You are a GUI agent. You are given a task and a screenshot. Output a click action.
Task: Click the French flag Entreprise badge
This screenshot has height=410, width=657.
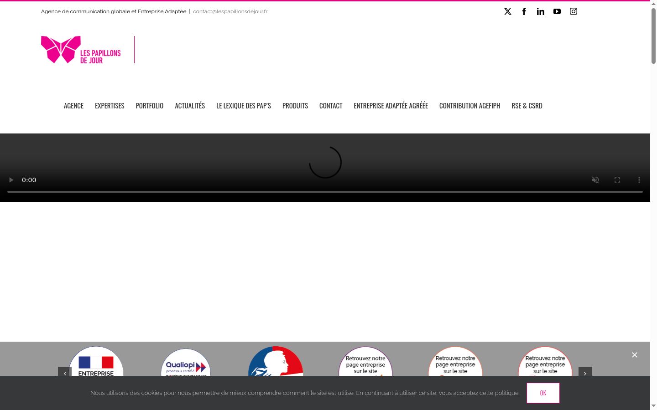coord(96,362)
